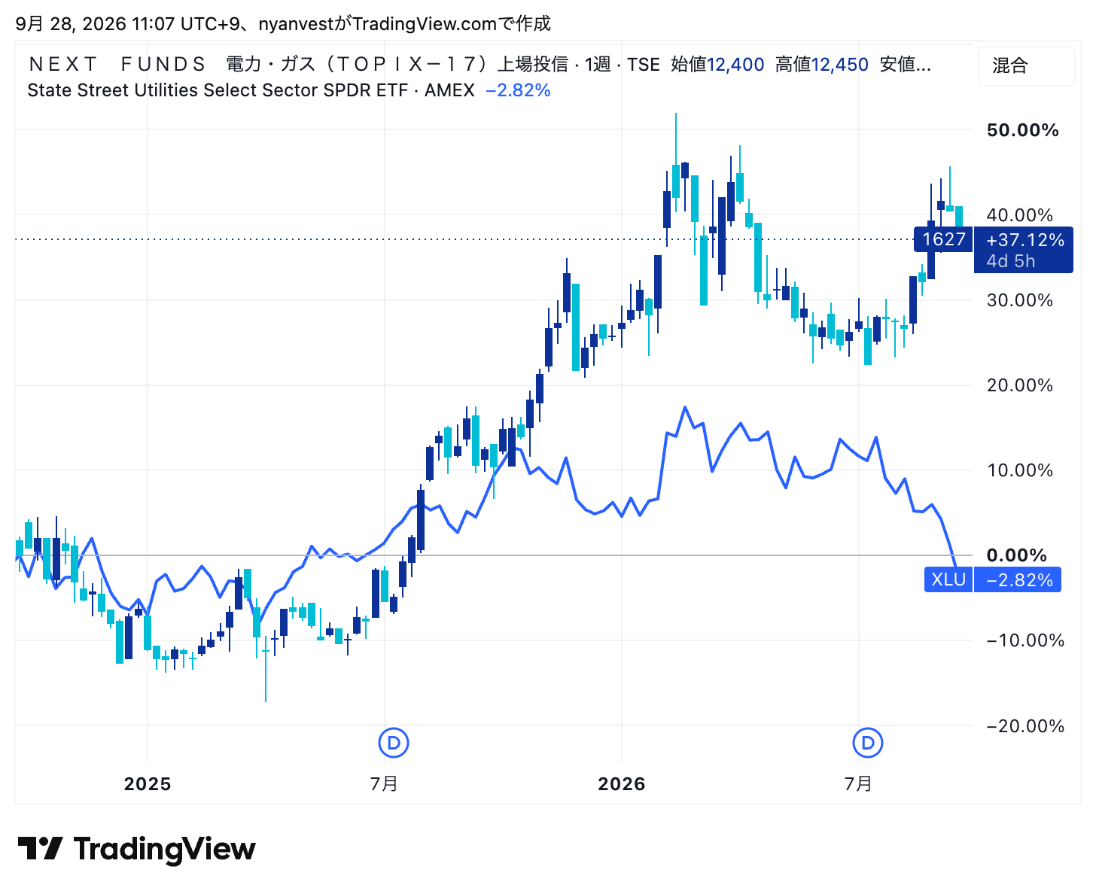Click the −20.00% axis label
The image size is (1096, 894).
coord(1025,726)
